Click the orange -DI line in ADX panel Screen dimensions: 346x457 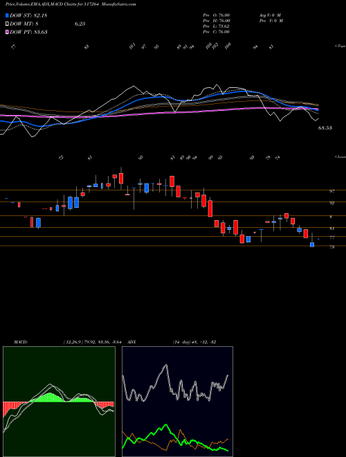pos(181,431)
